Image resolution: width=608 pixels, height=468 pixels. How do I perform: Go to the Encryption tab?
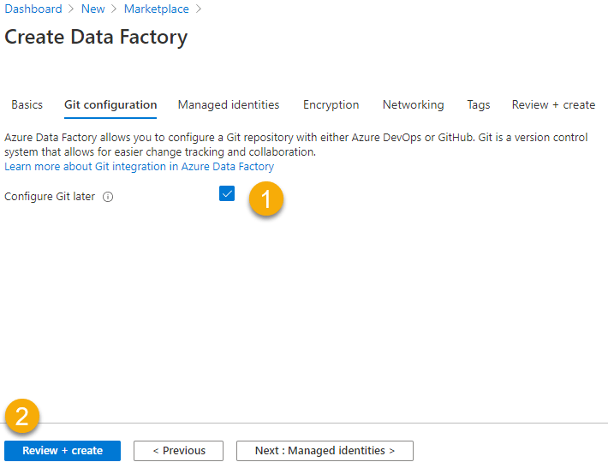331,105
